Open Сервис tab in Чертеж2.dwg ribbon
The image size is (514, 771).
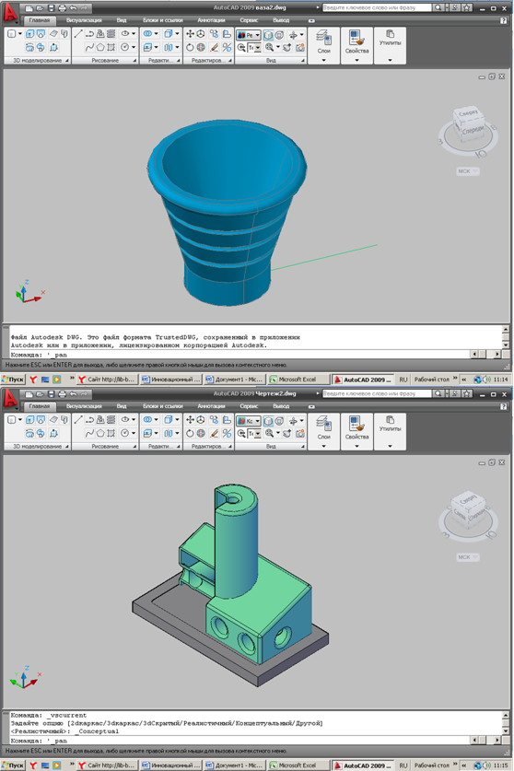click(x=249, y=406)
